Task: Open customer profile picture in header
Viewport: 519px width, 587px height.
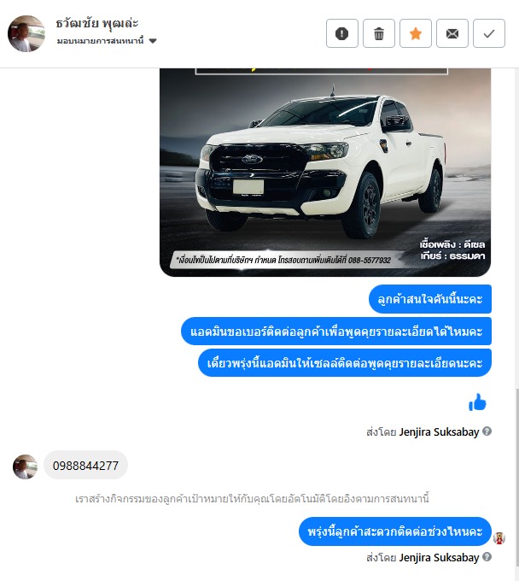Action: click(26, 33)
